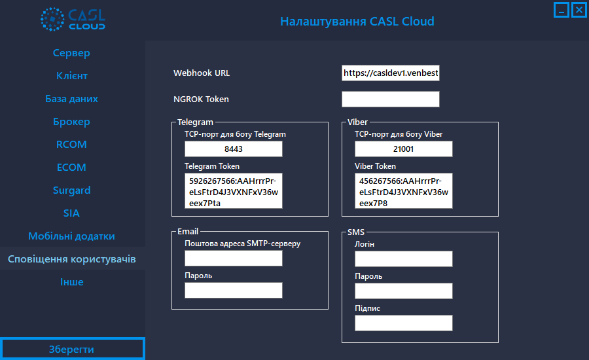Save settings with the Зберегти button
The height and width of the screenshot is (360, 589).
point(73,349)
